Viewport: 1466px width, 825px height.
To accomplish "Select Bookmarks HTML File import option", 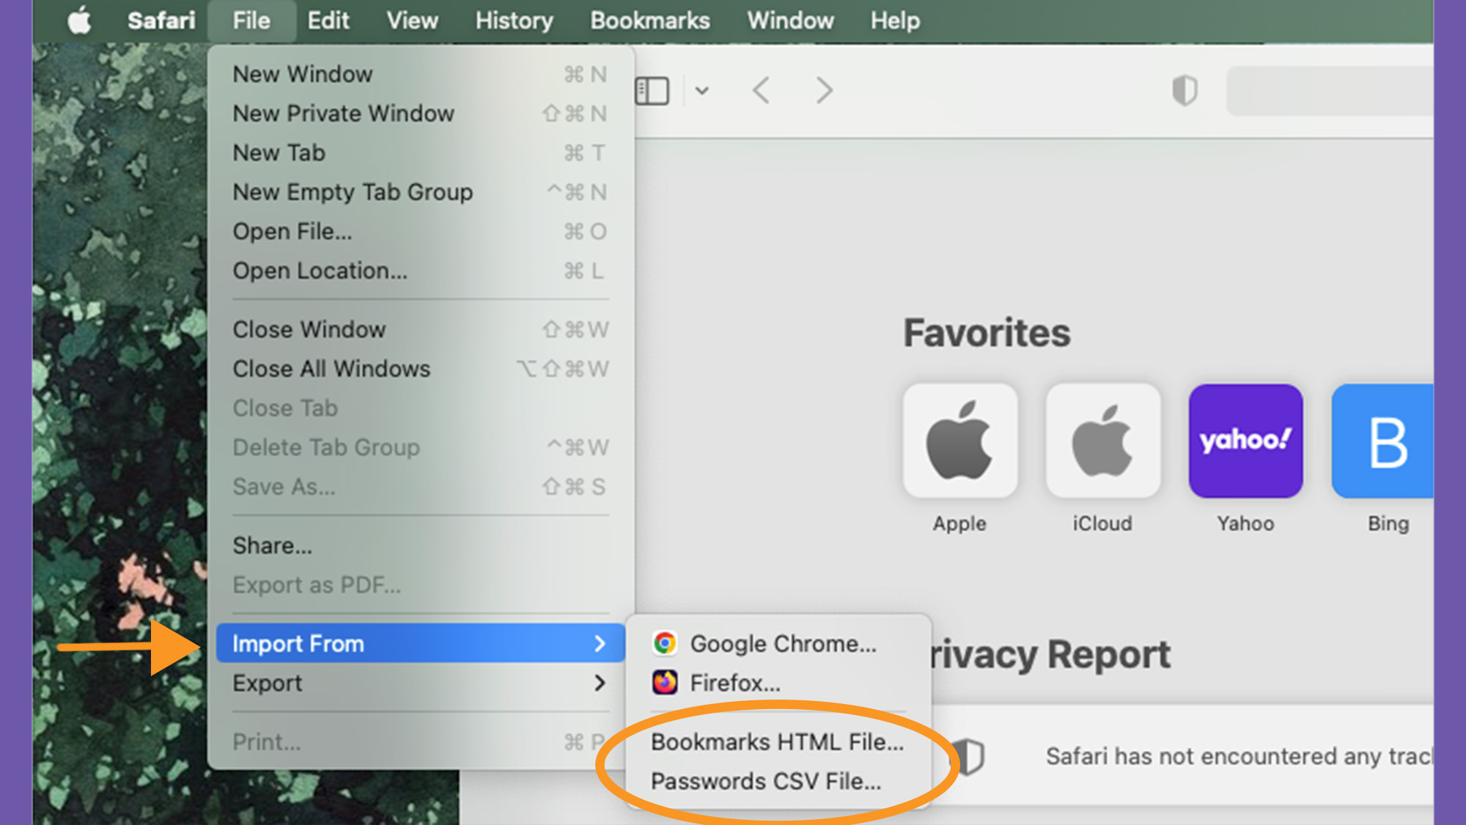I will click(777, 742).
